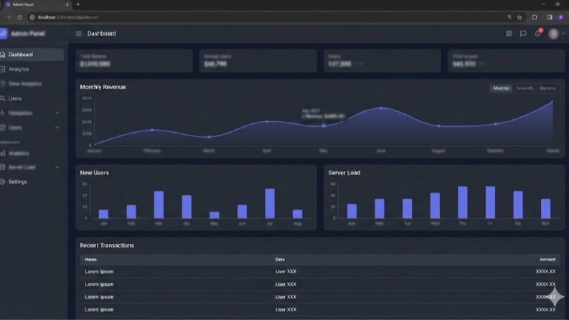569x320 pixels.
Task: Click the Admin Panel logo icon
Action: [x=4, y=34]
